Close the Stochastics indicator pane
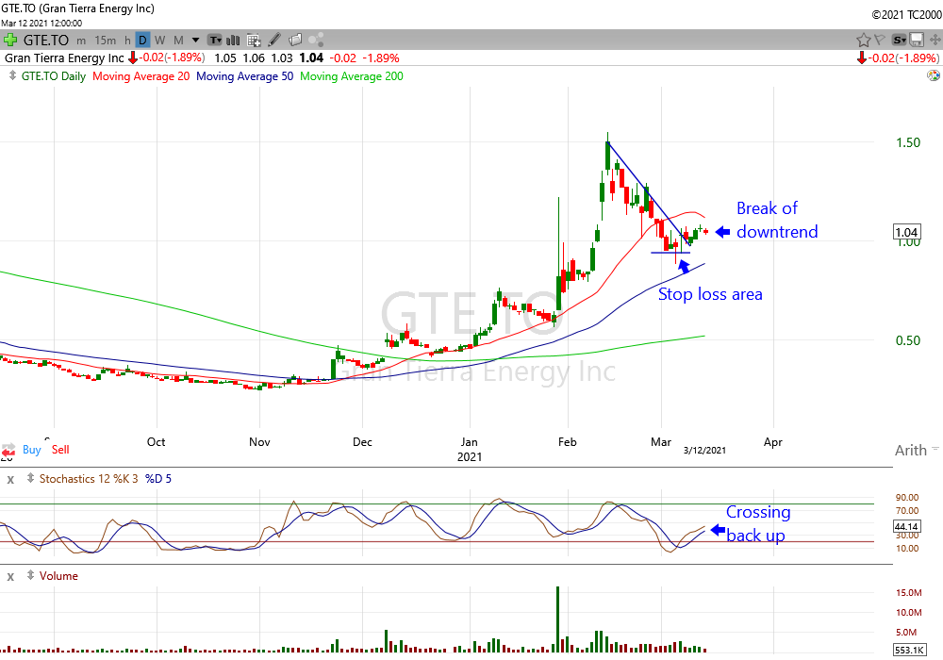The width and height of the screenshot is (943, 660). (x=10, y=480)
